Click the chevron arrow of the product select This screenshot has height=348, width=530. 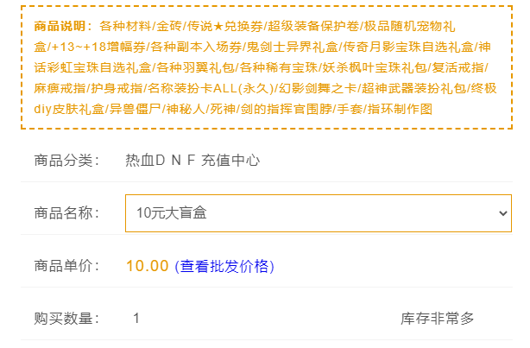point(503,212)
